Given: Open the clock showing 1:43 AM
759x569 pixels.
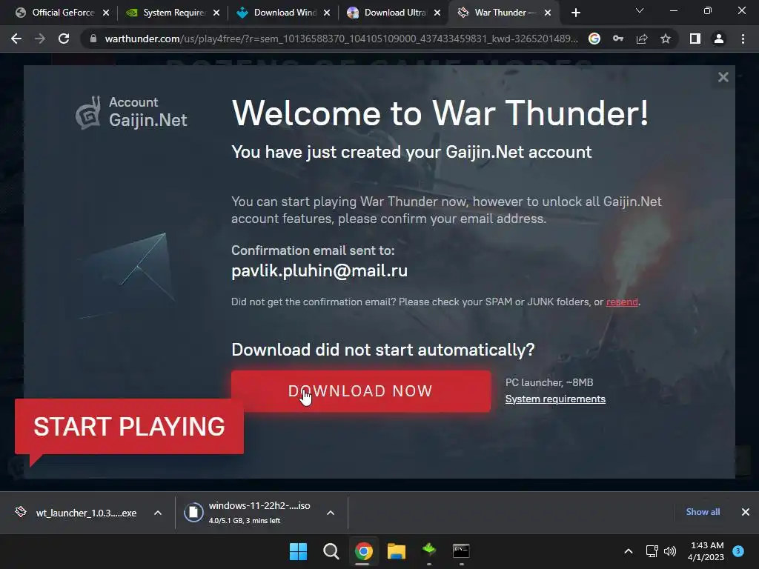Looking at the screenshot, I should pyautogui.click(x=706, y=551).
